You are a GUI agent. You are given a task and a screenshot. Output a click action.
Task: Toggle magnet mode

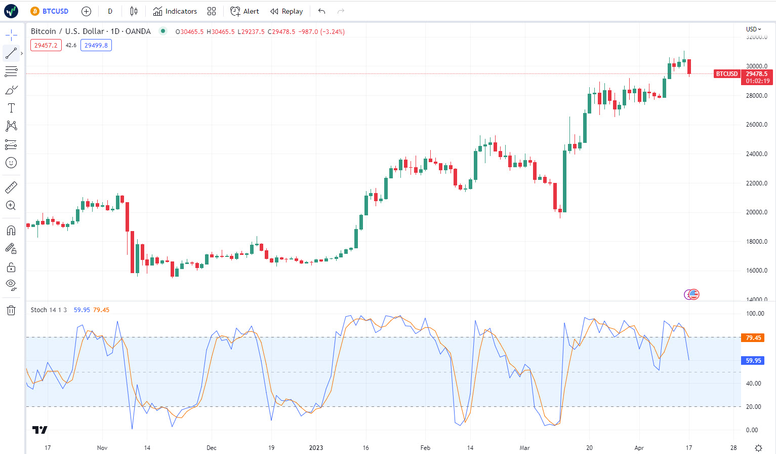click(x=11, y=231)
